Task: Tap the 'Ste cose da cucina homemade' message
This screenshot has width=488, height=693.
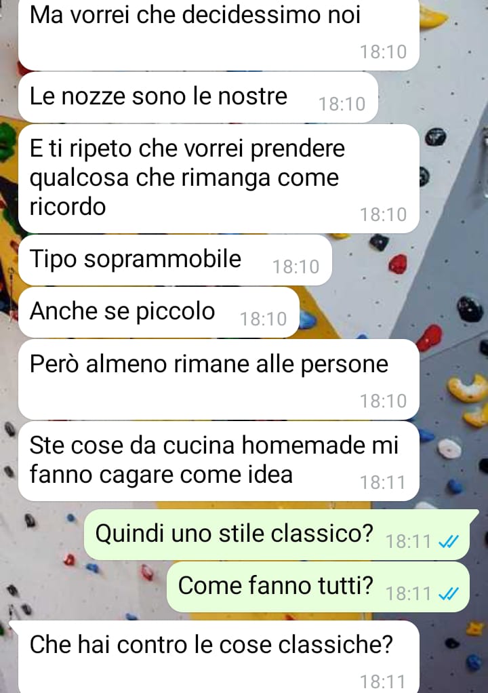Action: (219, 461)
